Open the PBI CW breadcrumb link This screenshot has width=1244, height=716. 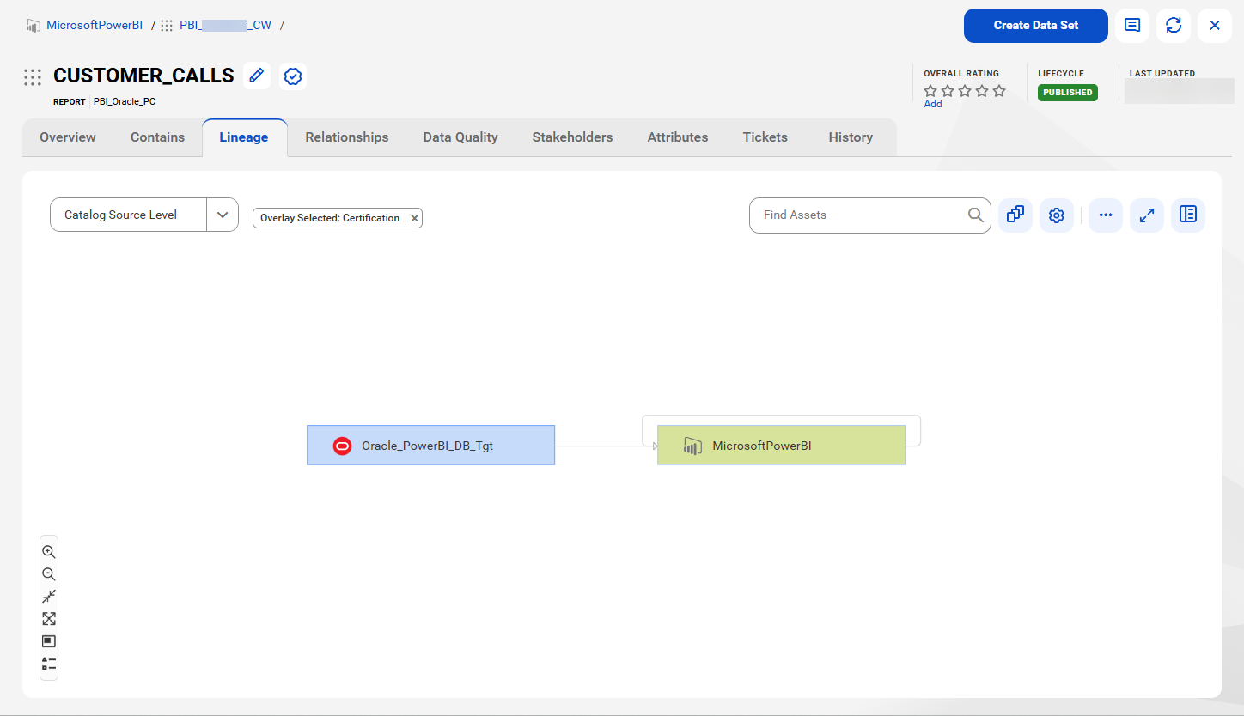coord(225,25)
